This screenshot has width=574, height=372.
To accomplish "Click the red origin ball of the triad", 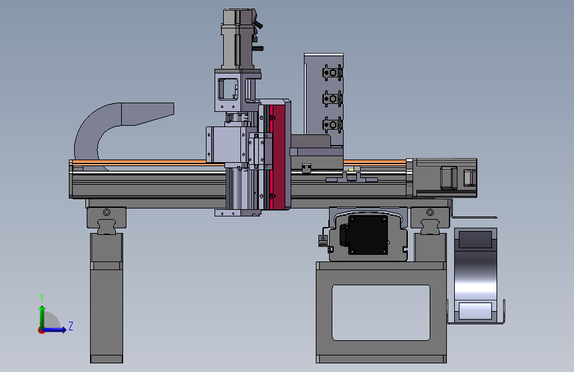I will point(41,330).
